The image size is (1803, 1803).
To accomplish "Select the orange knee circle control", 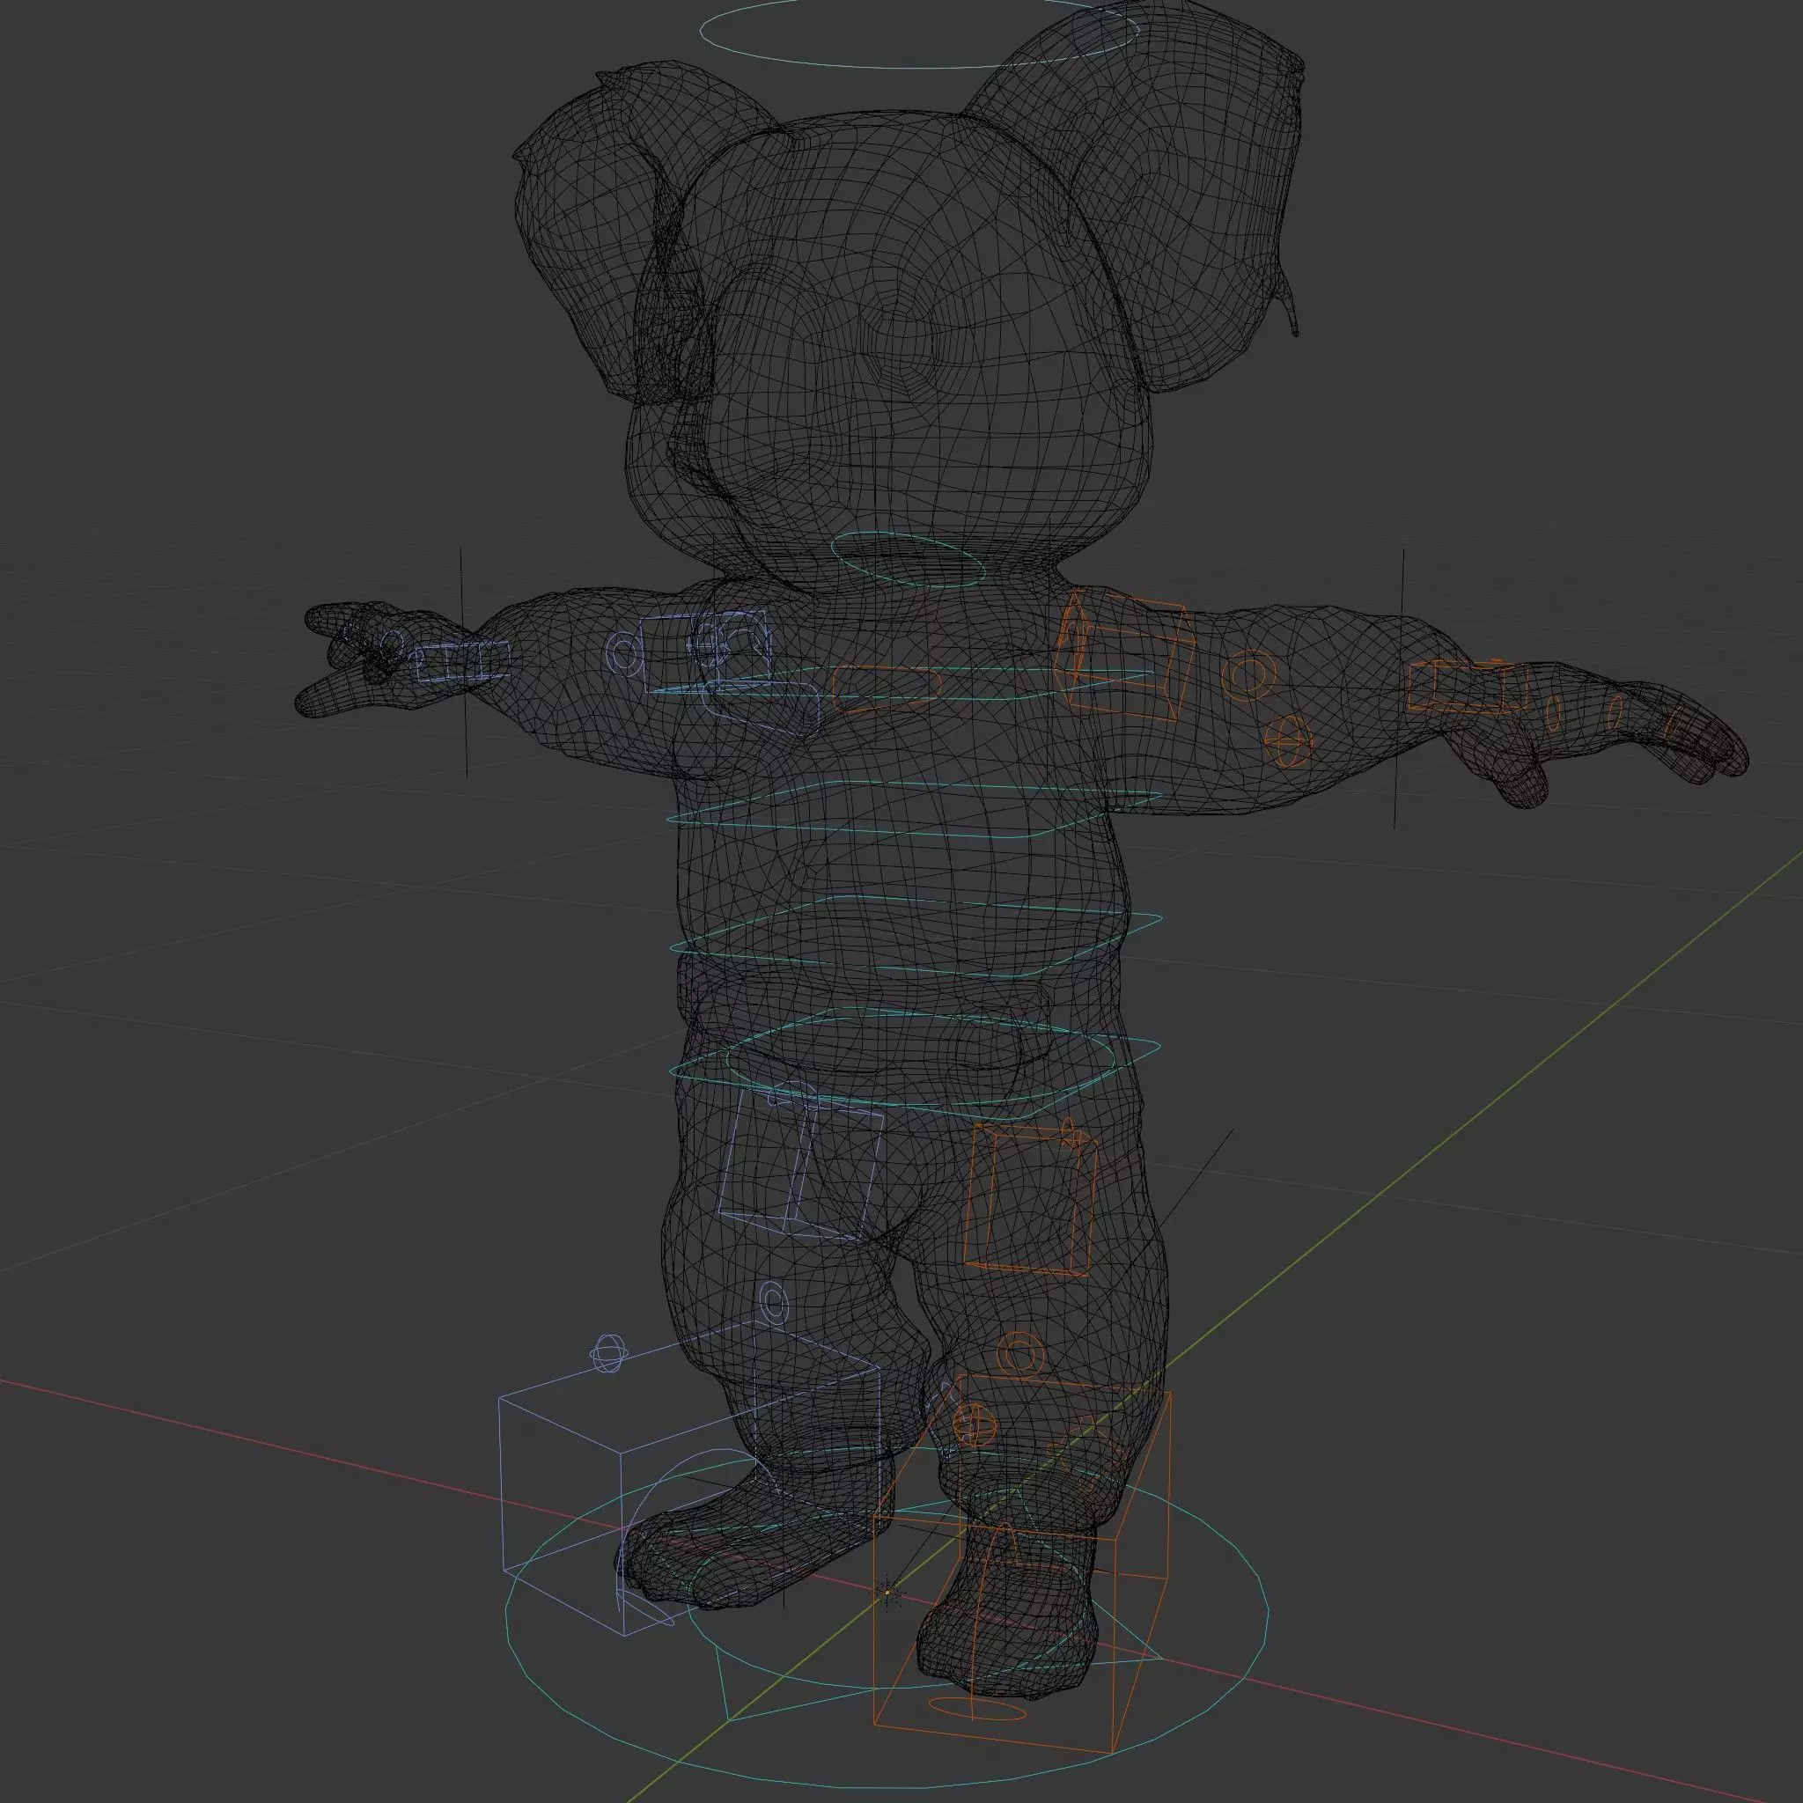I will (x=1022, y=1354).
